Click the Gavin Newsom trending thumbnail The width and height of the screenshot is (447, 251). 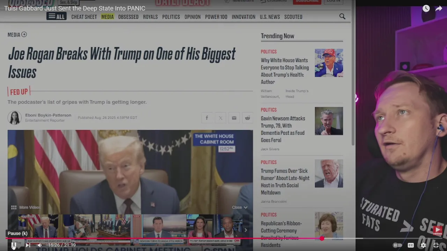click(x=329, y=121)
